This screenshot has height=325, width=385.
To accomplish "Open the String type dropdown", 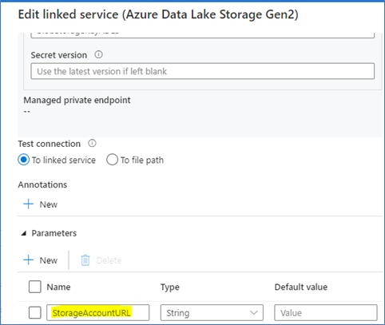I will [212, 312].
